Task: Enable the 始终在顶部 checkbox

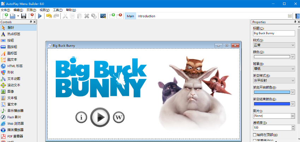Action: click(x=254, y=135)
